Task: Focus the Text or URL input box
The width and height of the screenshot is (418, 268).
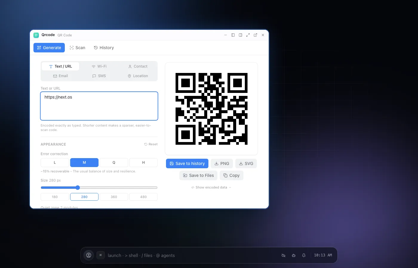Action: tap(99, 106)
